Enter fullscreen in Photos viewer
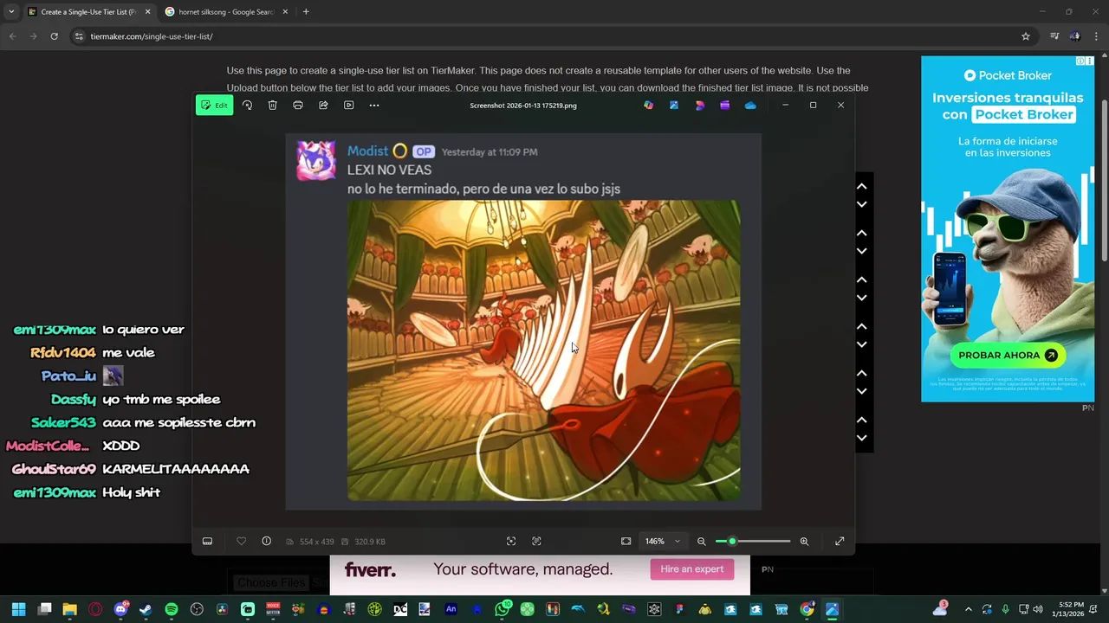The image size is (1109, 623). coord(840,542)
